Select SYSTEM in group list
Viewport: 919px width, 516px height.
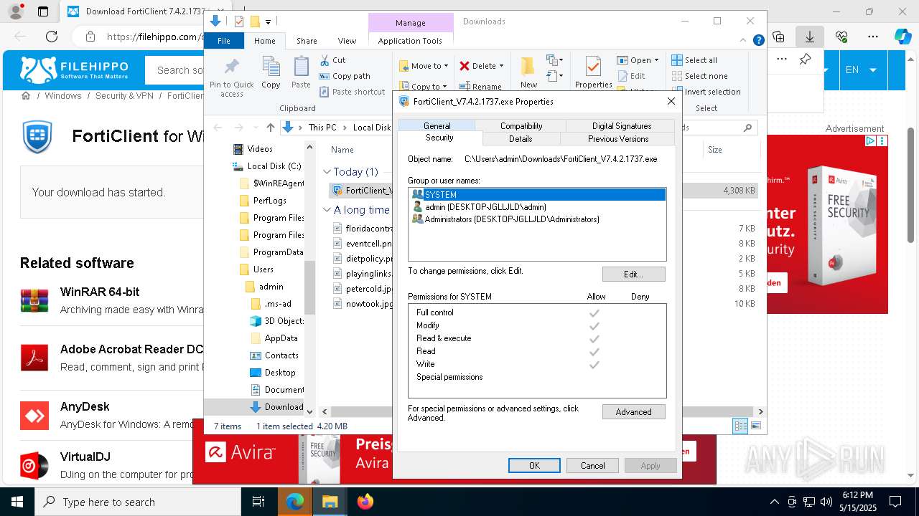click(x=538, y=194)
